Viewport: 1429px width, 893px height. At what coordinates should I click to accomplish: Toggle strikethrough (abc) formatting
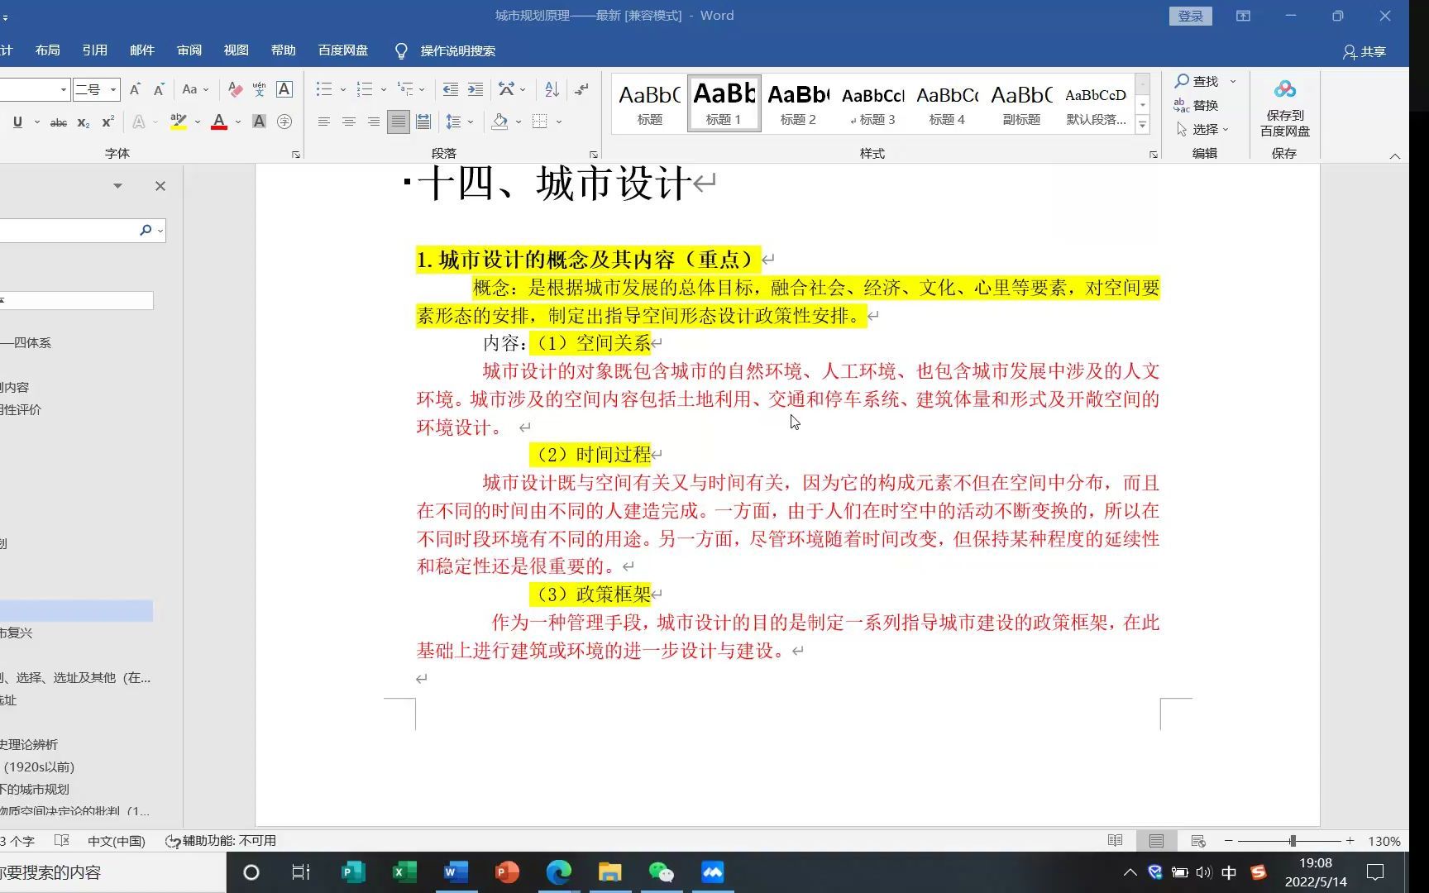coord(59,122)
